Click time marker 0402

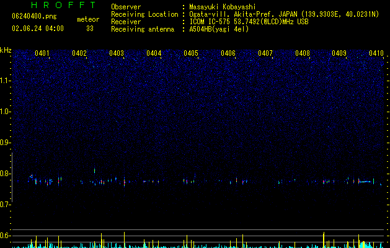click(x=79, y=53)
